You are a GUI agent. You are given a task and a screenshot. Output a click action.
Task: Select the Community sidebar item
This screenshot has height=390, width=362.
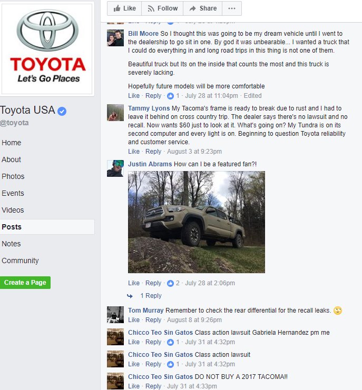tap(20, 261)
